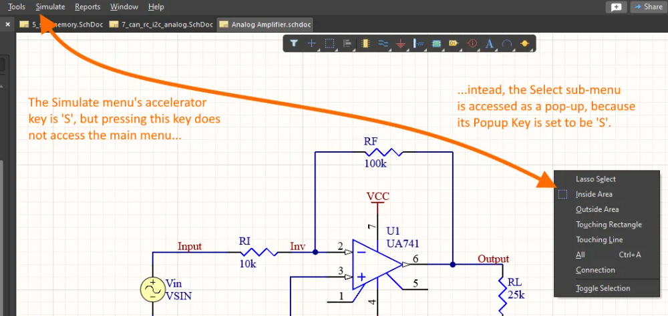
Task: Open the selection filter tool
Action: (x=293, y=43)
